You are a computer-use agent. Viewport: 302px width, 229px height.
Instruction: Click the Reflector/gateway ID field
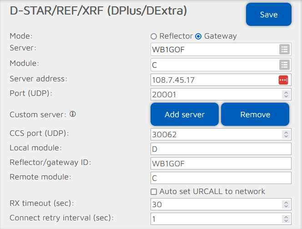[221, 163]
